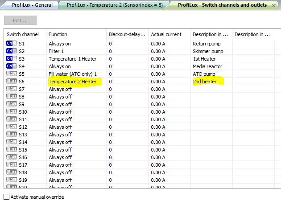Sort by Function column header
The width and height of the screenshot is (281, 205).
76,34
